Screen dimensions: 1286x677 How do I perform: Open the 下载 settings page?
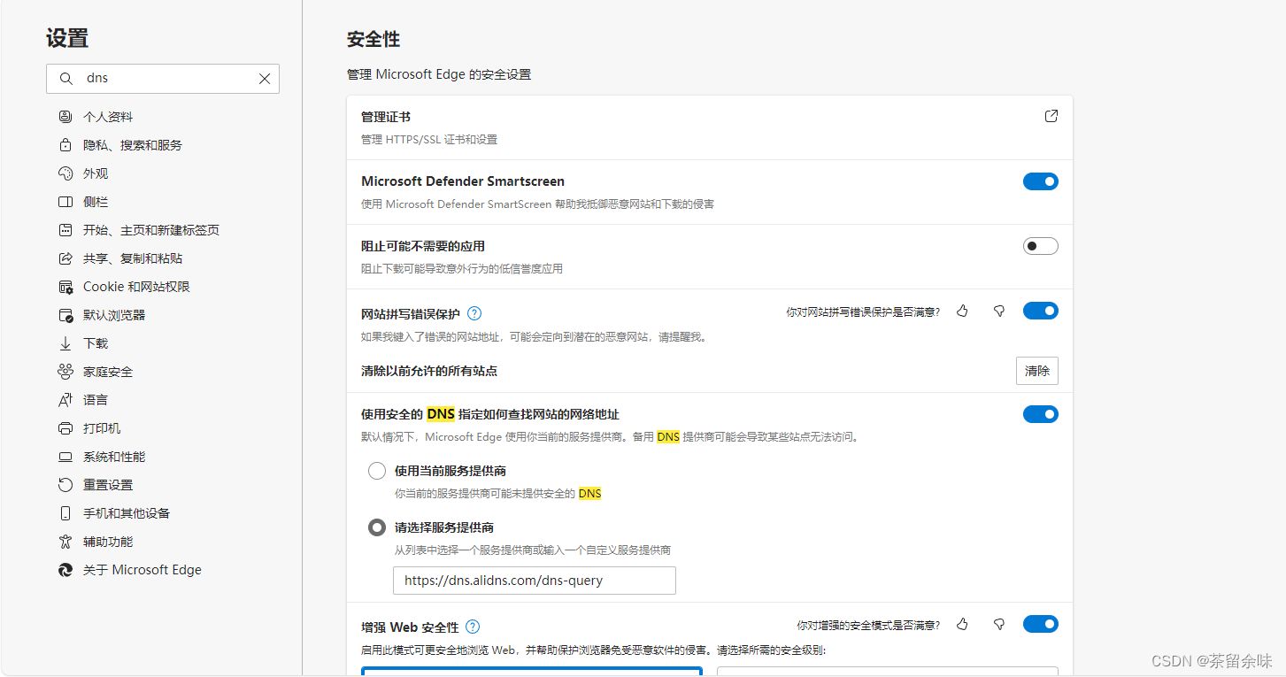point(96,343)
